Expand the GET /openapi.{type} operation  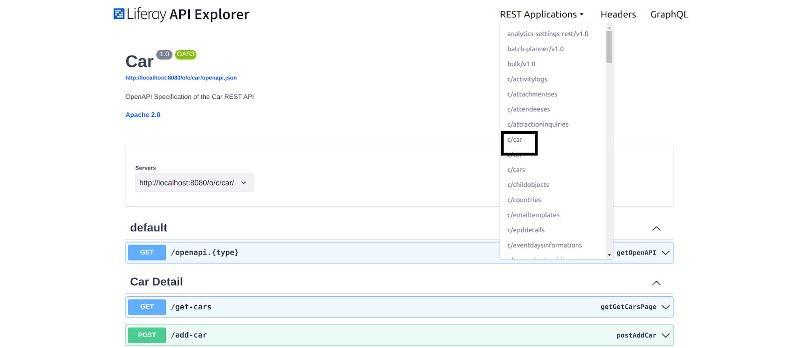(x=665, y=253)
